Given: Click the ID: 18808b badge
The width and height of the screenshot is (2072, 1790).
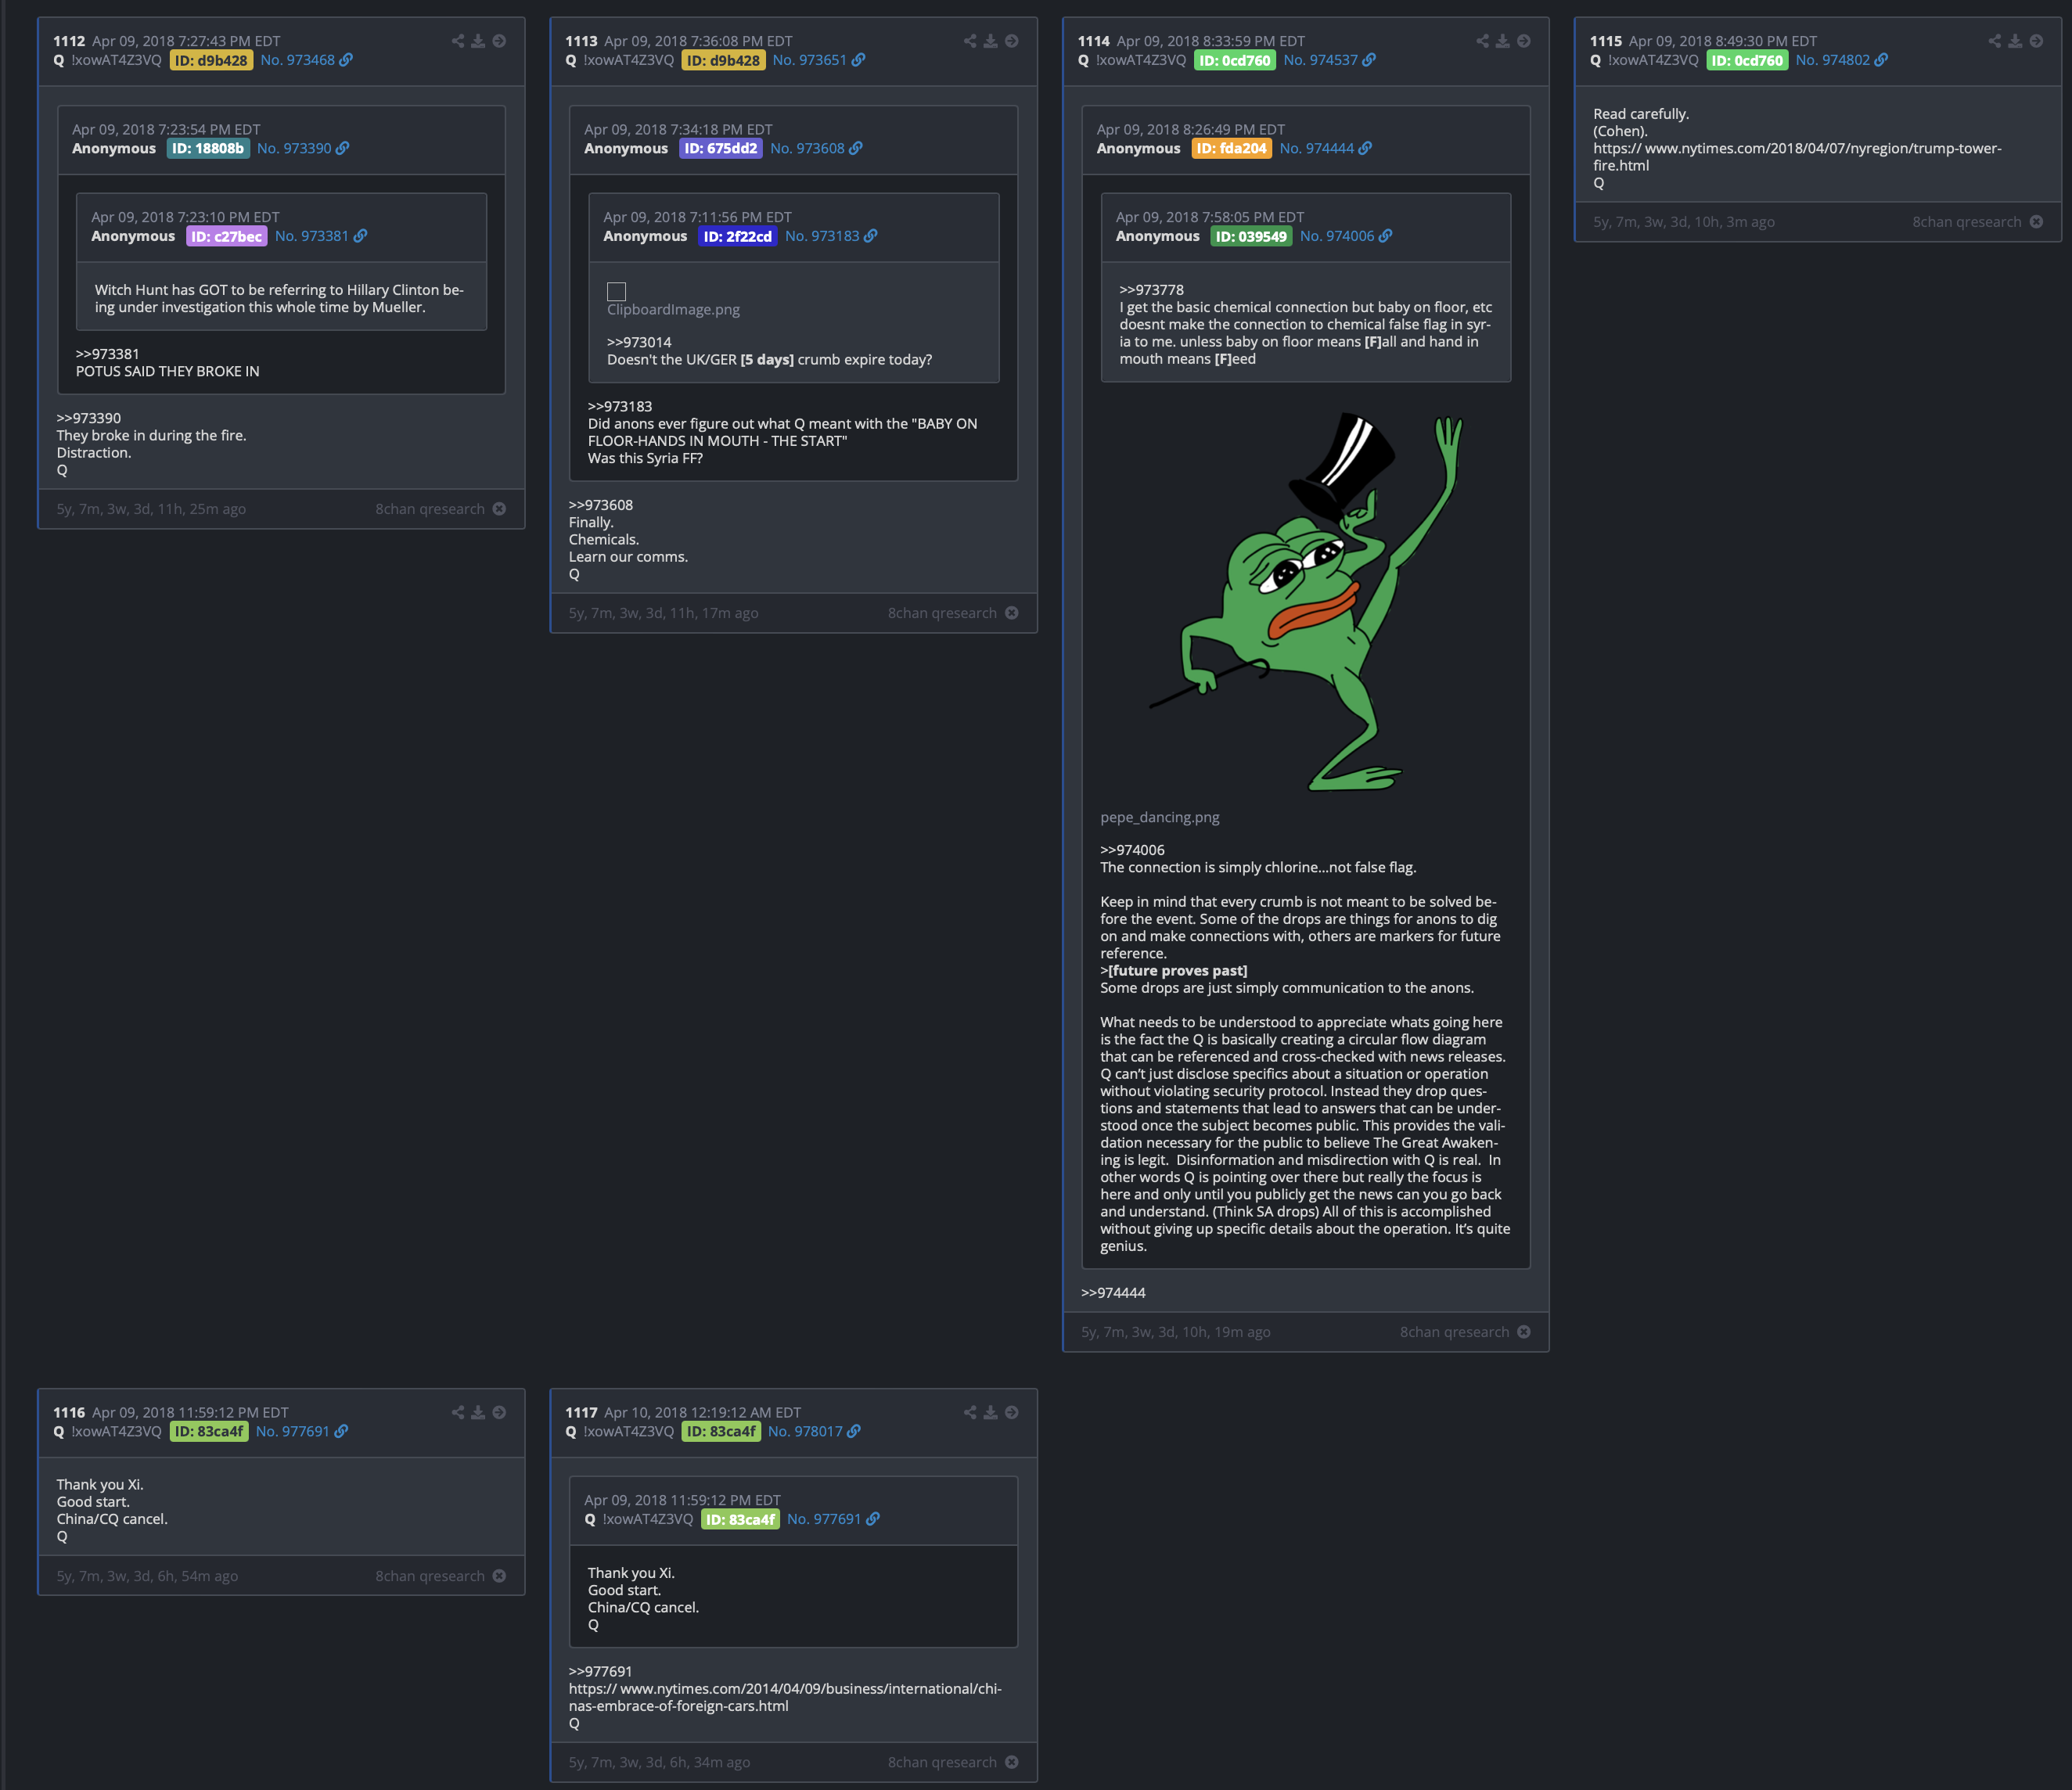Looking at the screenshot, I should pyautogui.click(x=208, y=148).
